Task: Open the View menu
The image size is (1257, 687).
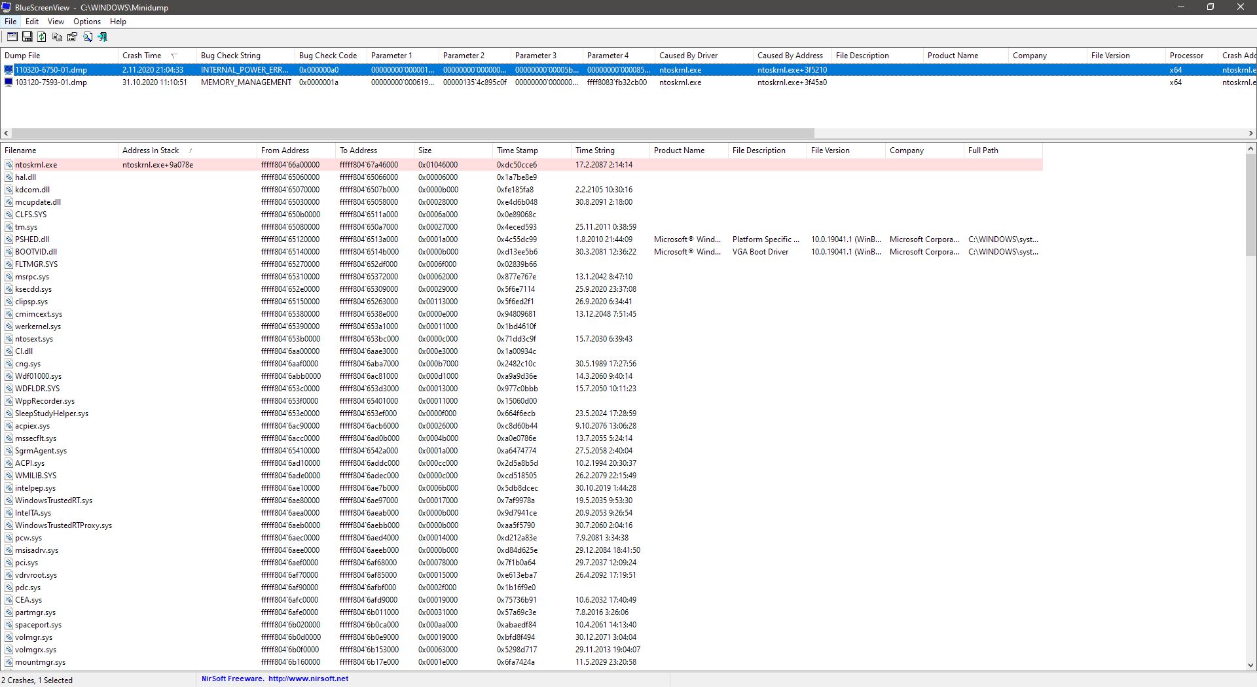Action: [x=56, y=22]
